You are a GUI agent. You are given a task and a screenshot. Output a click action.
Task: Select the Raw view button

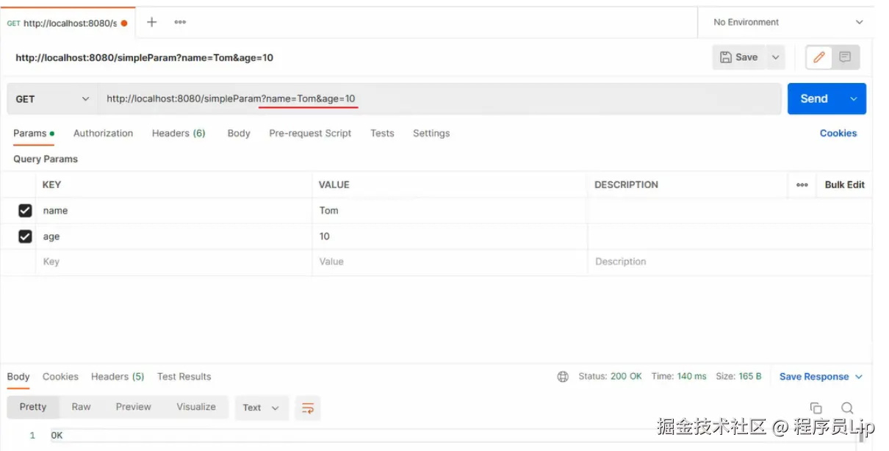point(81,407)
